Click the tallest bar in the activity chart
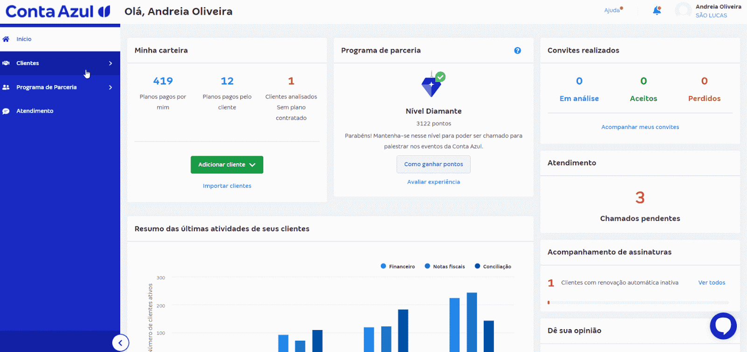Screen dimensions: 747x352 [x=472, y=322]
